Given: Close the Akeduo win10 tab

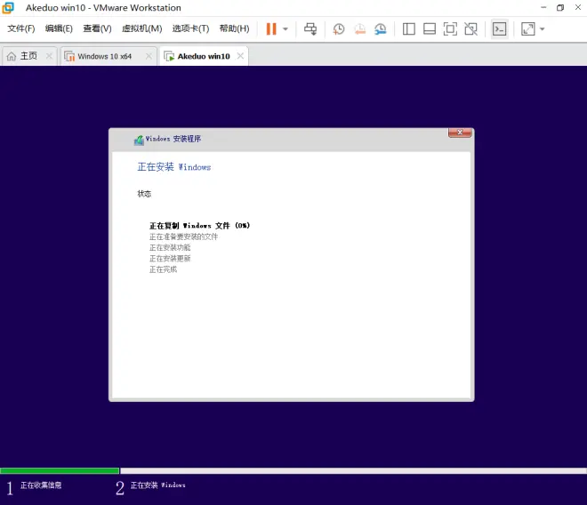Looking at the screenshot, I should pos(240,56).
